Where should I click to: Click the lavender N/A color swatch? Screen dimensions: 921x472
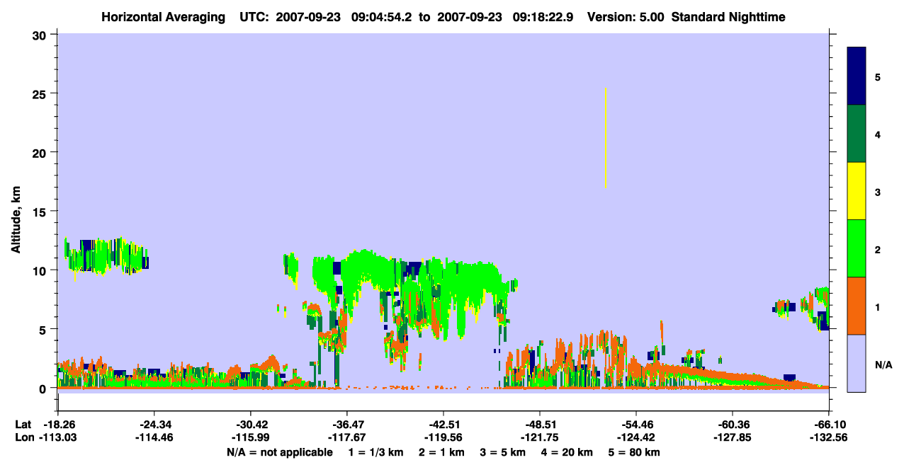[857, 363]
